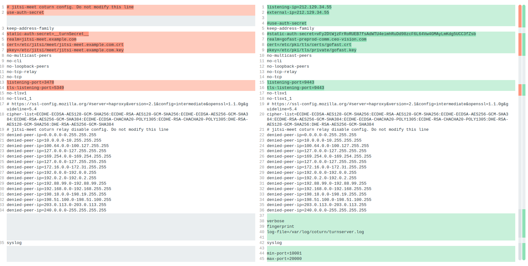The width and height of the screenshot is (528, 266).
Task: Select line 19 'coturn relay disable config' comment
Action: [x=88, y=129]
